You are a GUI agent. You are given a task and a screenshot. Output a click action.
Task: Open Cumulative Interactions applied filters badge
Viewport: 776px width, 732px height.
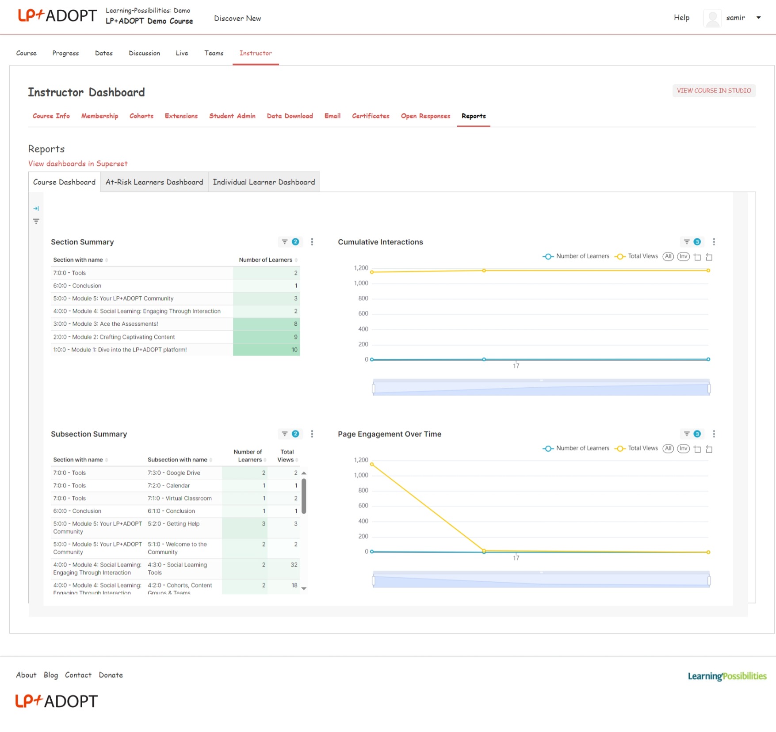(x=692, y=242)
